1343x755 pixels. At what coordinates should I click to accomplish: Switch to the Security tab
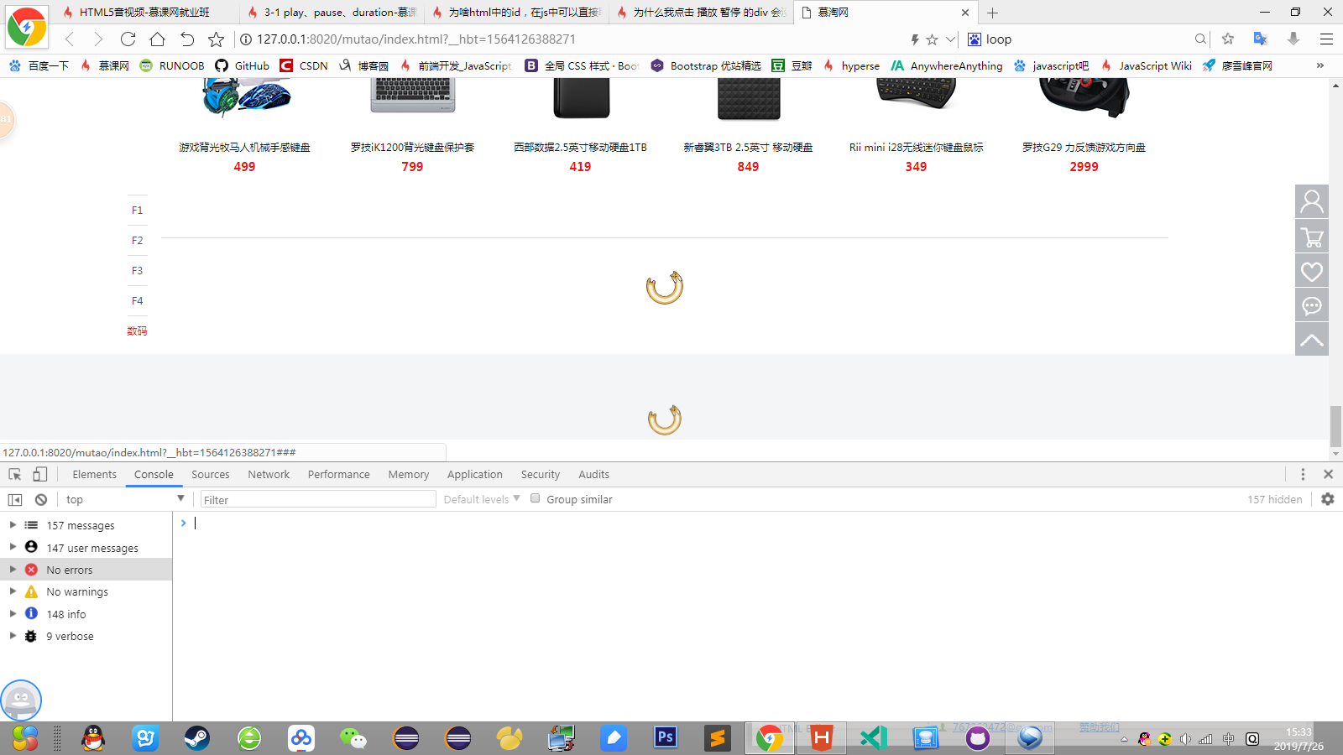tap(541, 474)
